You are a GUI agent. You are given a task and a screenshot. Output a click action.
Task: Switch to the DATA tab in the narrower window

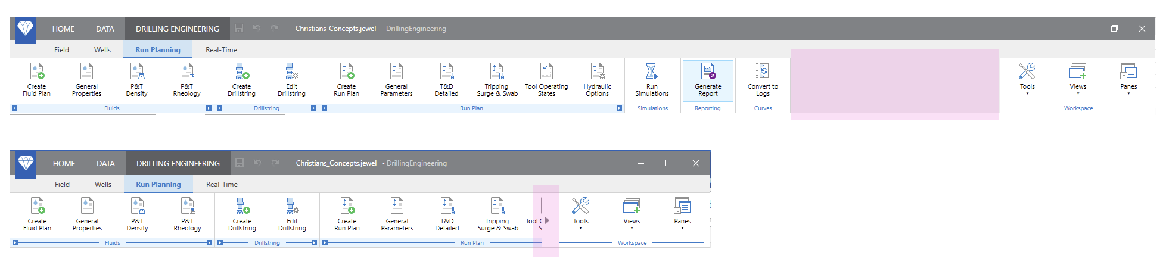105,163
